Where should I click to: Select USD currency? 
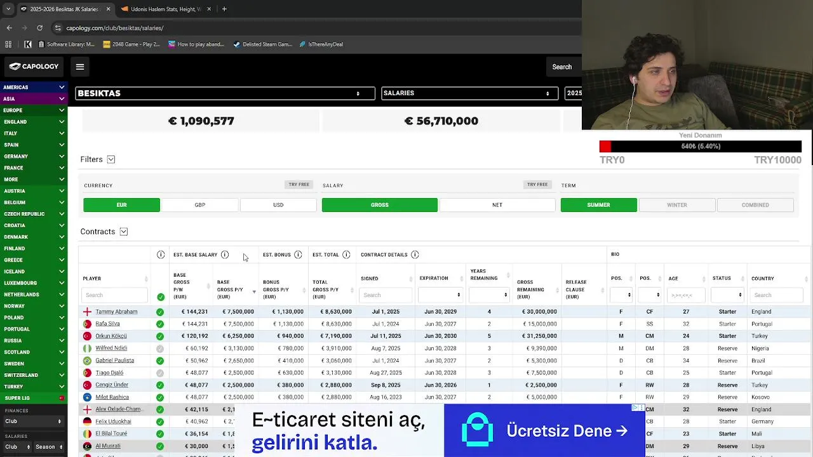pyautogui.click(x=278, y=205)
